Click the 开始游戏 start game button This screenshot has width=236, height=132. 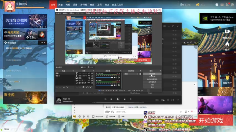click(211, 121)
